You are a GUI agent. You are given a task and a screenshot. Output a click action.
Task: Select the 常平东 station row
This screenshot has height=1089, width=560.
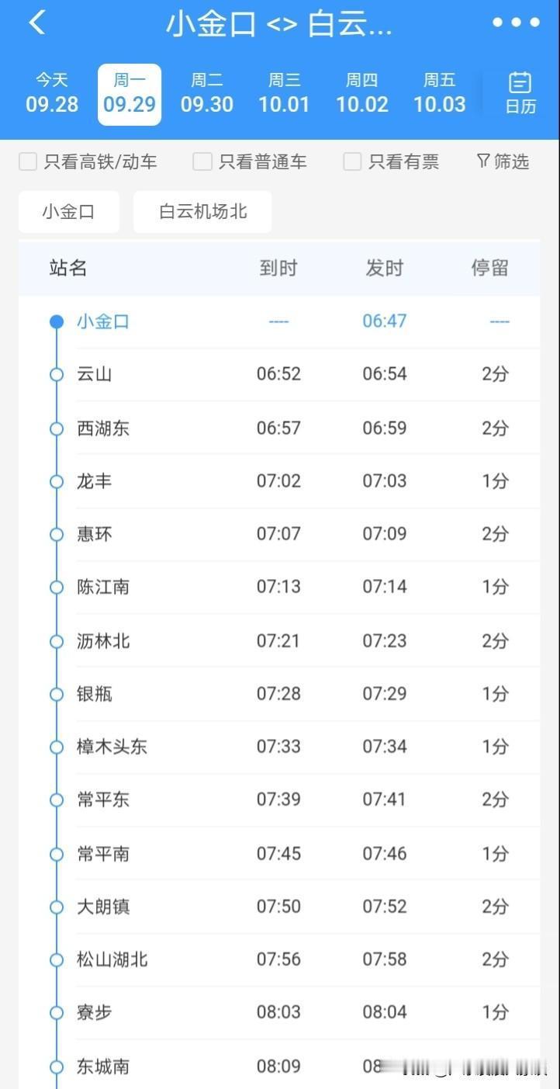(279, 800)
